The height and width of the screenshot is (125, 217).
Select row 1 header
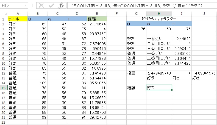4,19
